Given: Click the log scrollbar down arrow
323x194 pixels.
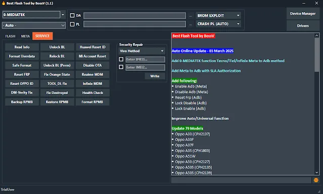Looking at the screenshot, I should 317,172.
